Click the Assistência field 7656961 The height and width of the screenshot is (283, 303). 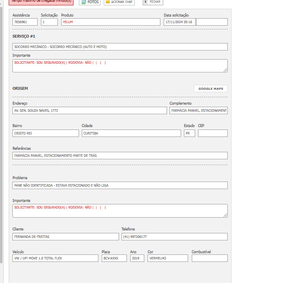25,22
